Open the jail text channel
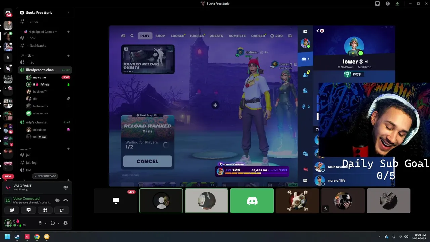430x242 pixels. point(45,155)
